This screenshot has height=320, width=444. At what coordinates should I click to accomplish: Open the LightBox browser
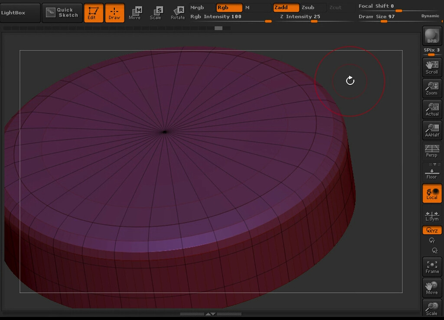(x=20, y=13)
